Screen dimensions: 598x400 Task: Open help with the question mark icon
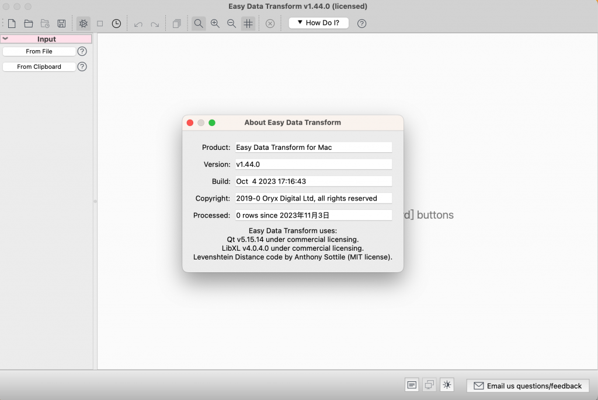click(361, 23)
